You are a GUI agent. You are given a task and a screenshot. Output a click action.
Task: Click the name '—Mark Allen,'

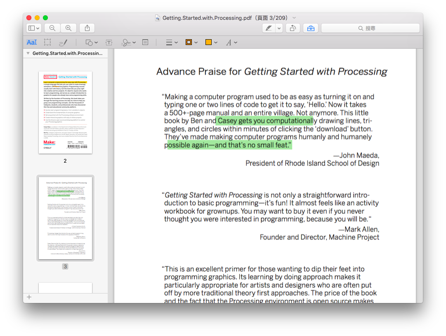pos(359,230)
